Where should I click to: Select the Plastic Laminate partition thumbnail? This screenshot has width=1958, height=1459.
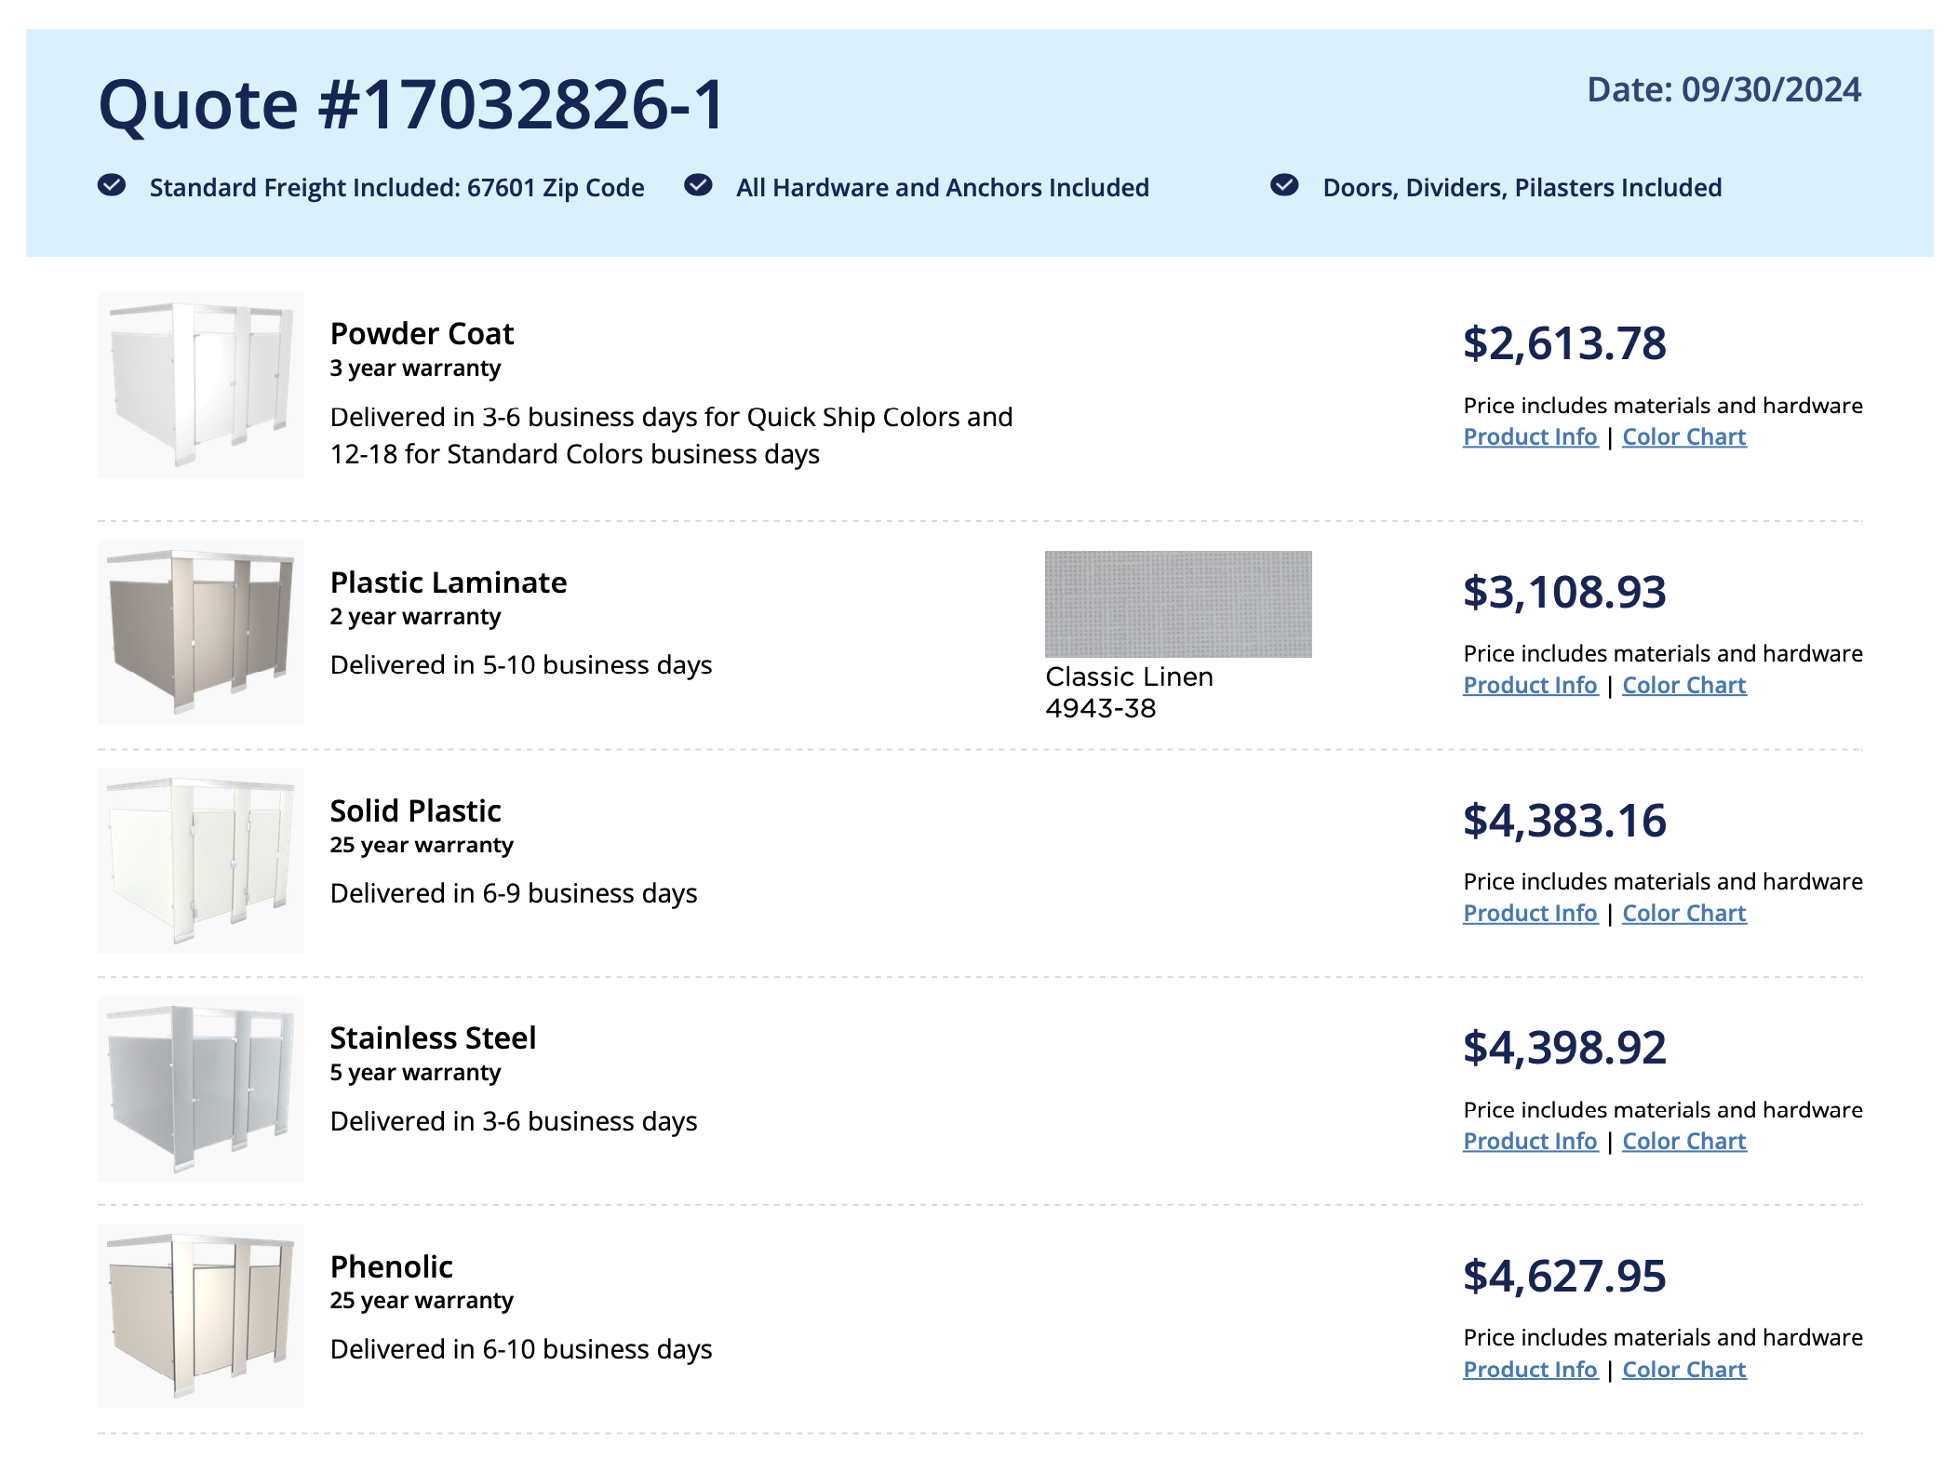pos(200,633)
